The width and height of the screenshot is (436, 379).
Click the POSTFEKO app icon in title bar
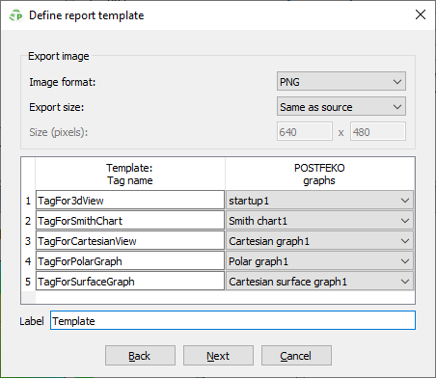(x=15, y=15)
